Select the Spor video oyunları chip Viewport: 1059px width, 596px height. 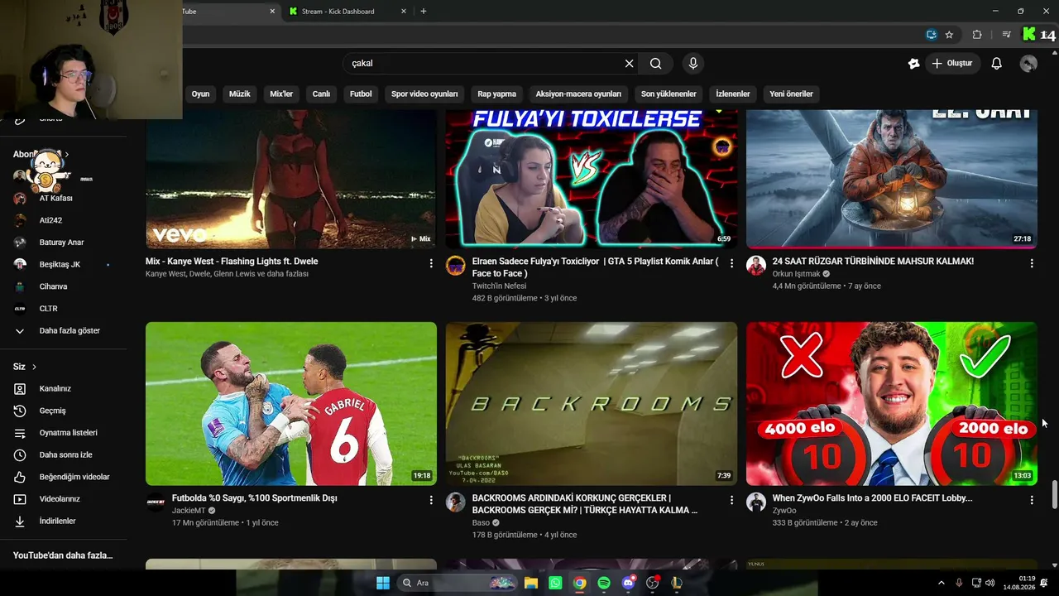424,94
